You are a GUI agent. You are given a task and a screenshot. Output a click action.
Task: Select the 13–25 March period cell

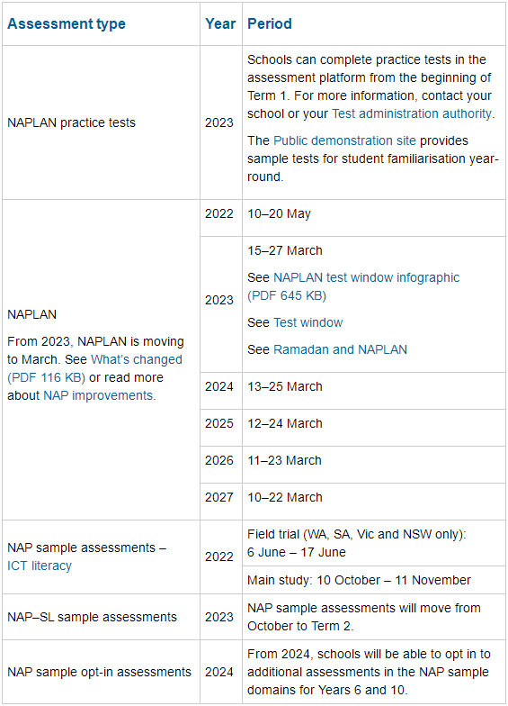(374, 391)
